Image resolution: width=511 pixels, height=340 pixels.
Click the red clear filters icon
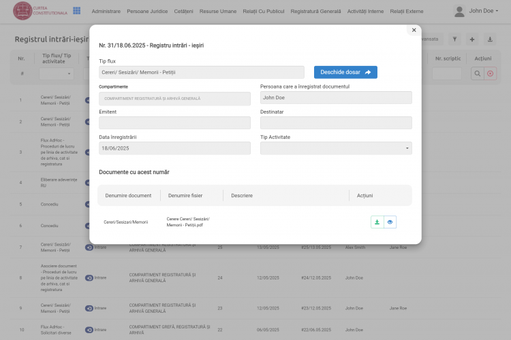point(490,73)
